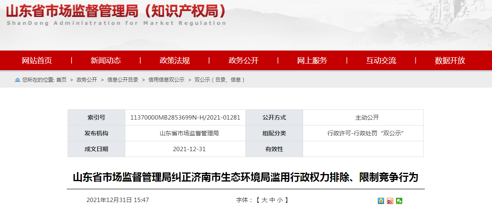Screen dimensions: 492x206
Task: Click the 公开方式 header cell
Action: pos(274,118)
